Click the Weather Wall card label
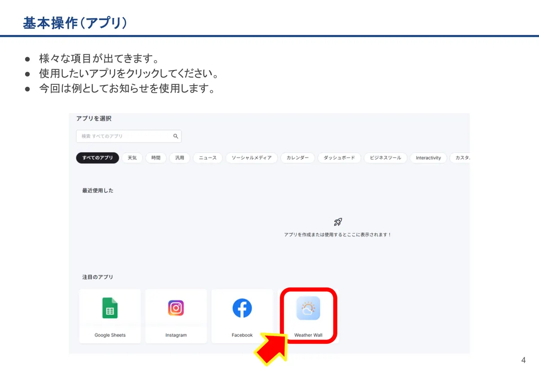The width and height of the screenshot is (539, 381). point(308,335)
